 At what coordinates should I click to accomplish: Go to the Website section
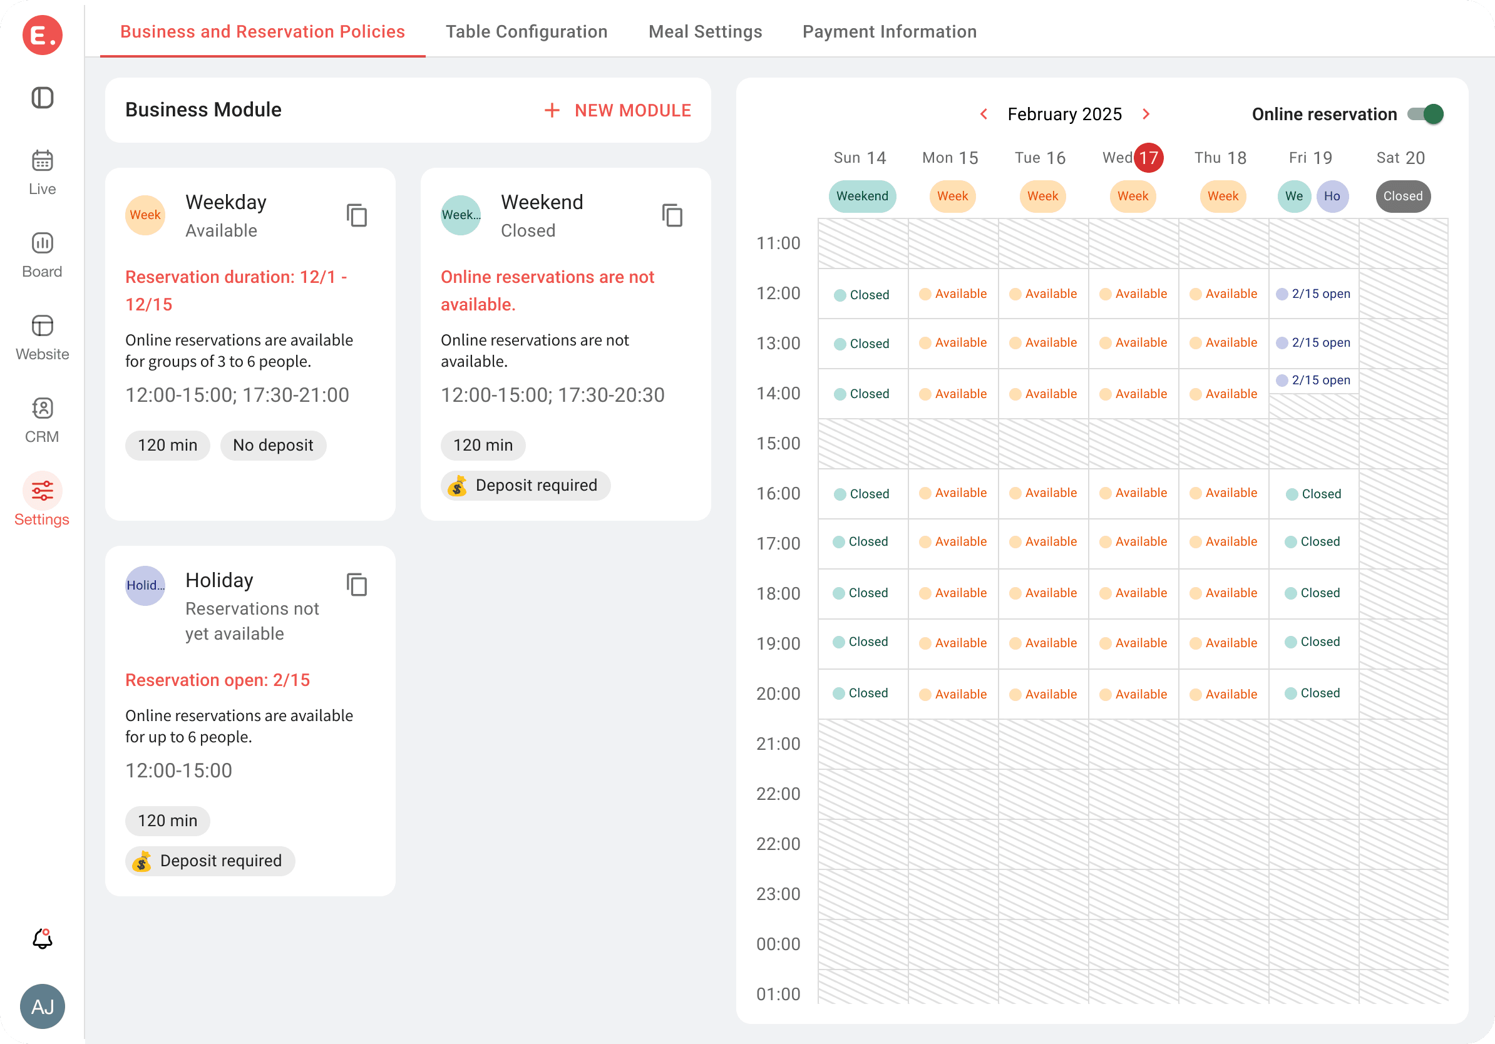pos(43,338)
